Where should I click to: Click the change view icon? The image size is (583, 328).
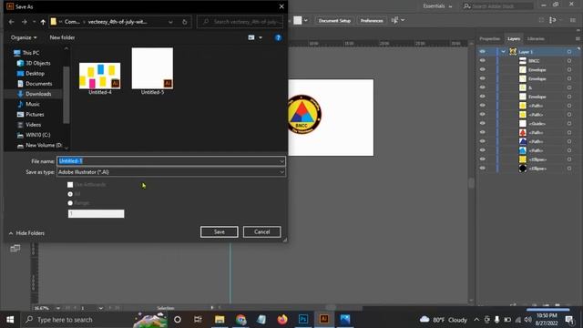(x=251, y=37)
